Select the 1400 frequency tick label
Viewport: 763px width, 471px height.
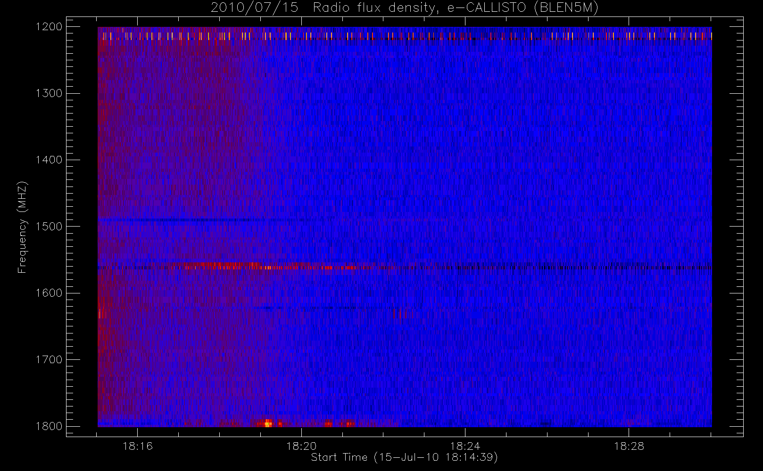coord(49,160)
